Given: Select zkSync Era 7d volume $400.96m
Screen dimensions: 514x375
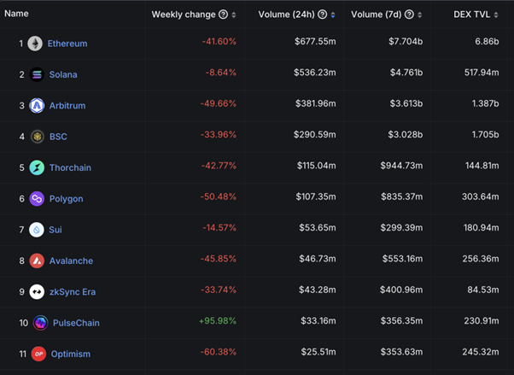Looking at the screenshot, I should pos(401,290).
